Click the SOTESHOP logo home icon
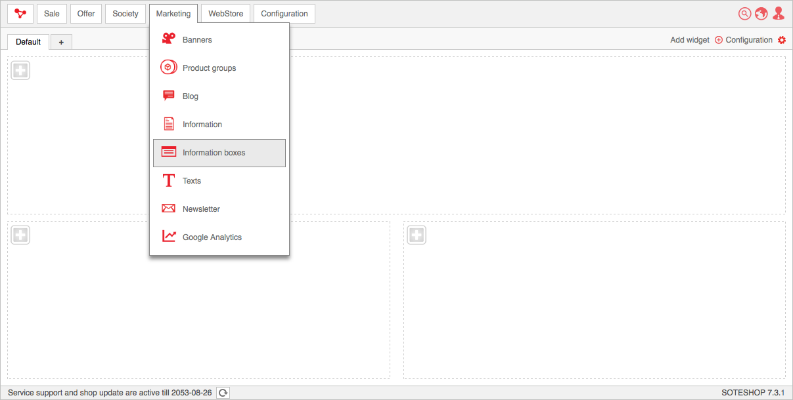This screenshot has width=793, height=400. [x=20, y=14]
